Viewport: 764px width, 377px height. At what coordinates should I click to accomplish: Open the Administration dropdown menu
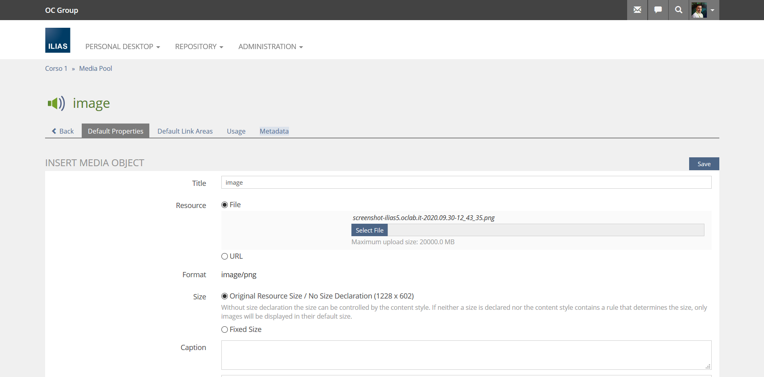[x=270, y=47]
